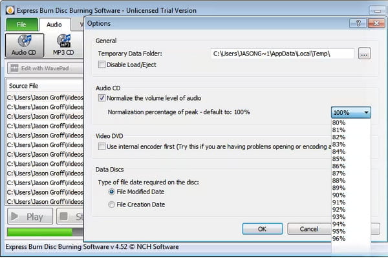
Task: Cancel the Options dialog
Action: [309, 229]
